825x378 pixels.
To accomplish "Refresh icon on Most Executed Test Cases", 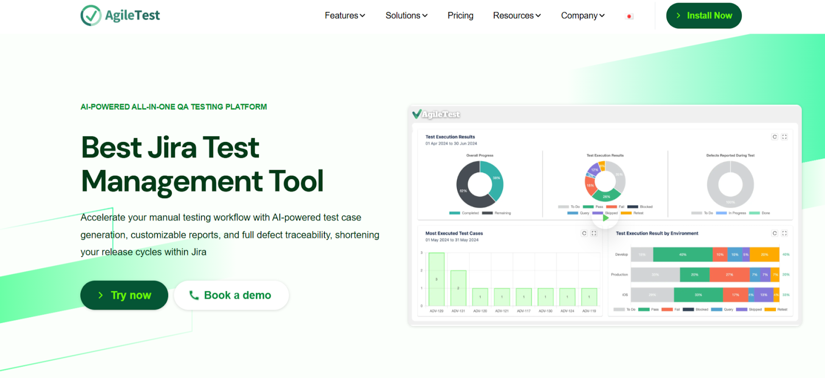I will (x=584, y=233).
